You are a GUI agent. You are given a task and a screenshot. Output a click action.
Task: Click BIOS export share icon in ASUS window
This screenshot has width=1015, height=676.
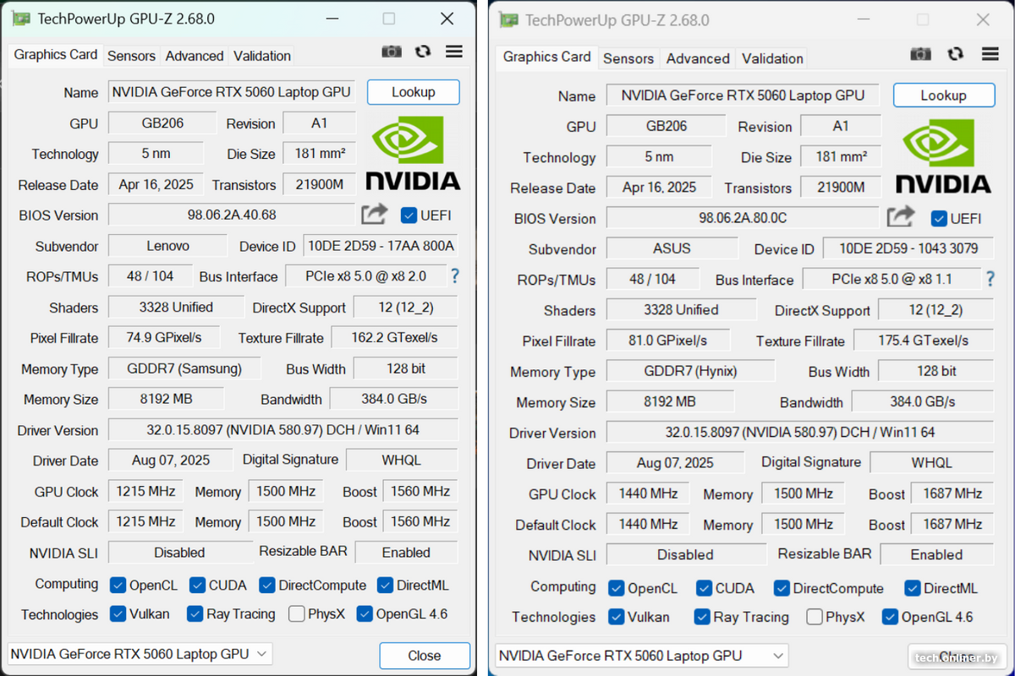tap(900, 217)
